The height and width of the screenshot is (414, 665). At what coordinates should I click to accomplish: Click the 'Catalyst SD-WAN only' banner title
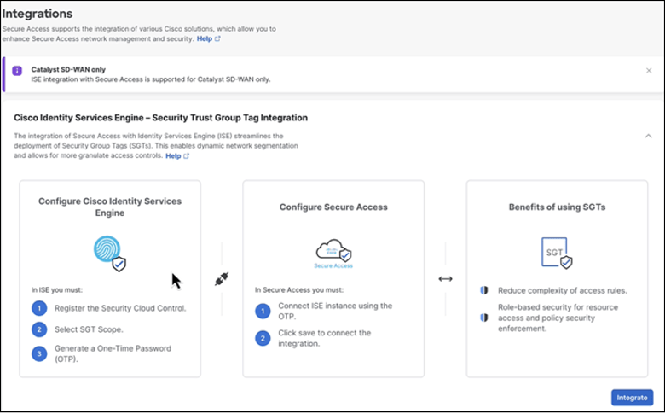tap(68, 69)
